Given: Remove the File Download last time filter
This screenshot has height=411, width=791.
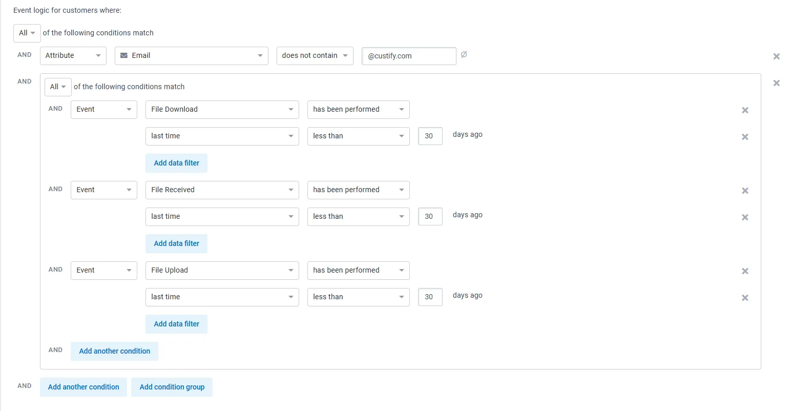Looking at the screenshot, I should click(745, 137).
